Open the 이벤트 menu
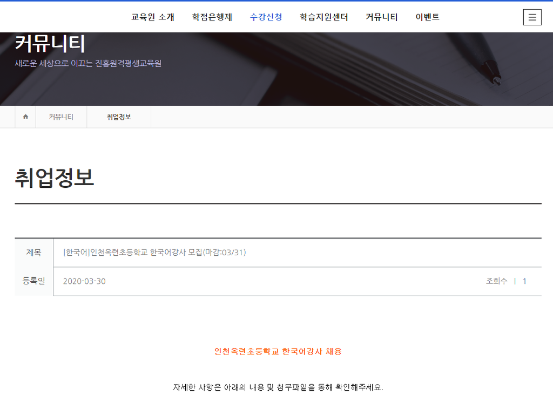This screenshot has height=395, width=553. coord(428,17)
